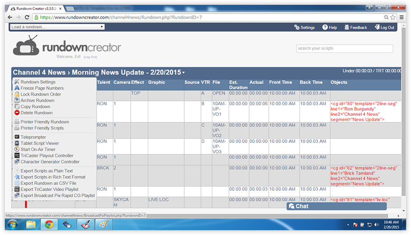Image resolution: width=411 pixels, height=235 pixels.
Task: Click the Export TriCaster Video Playlist icon
Action: [17, 189]
